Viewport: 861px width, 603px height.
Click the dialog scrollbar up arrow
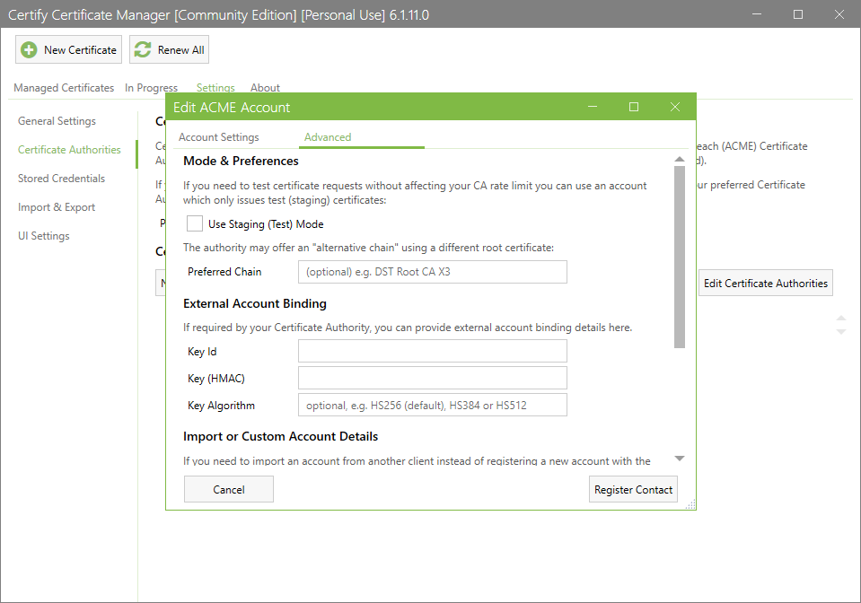680,159
